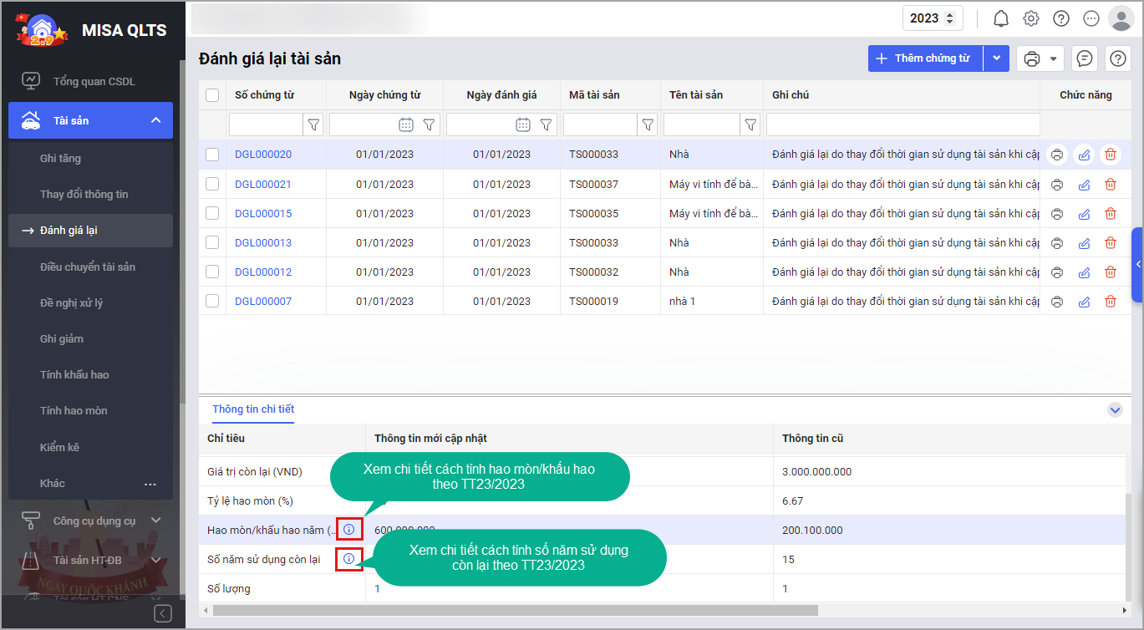Click filter icon in Số chứng từ column
Viewport: 1144px width, 630px height.
313,125
